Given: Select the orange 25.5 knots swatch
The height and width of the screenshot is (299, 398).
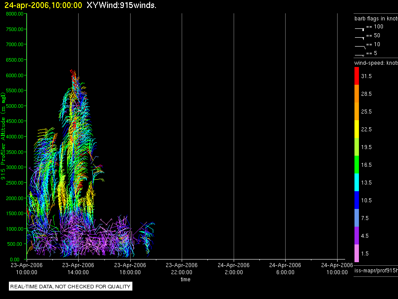Looking at the screenshot, I should 357,111.
